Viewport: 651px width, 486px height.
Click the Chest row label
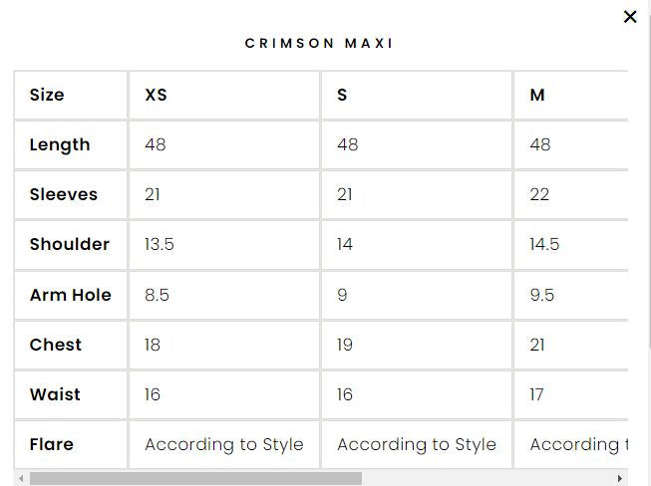[56, 346]
